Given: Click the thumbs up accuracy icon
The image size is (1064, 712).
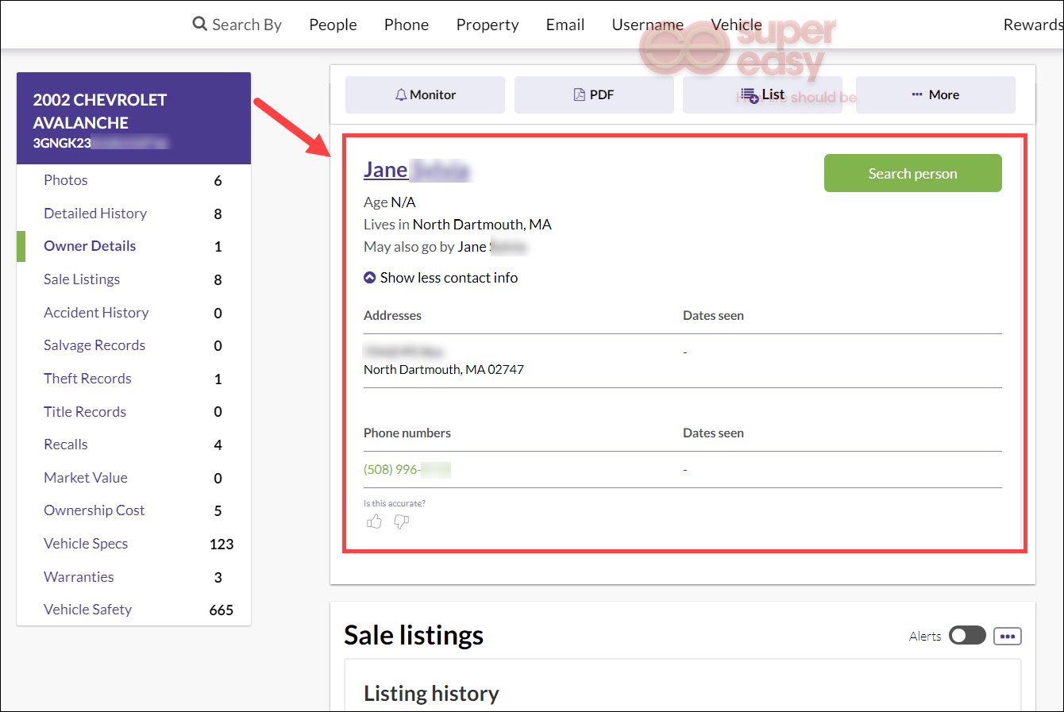Looking at the screenshot, I should pyautogui.click(x=375, y=521).
